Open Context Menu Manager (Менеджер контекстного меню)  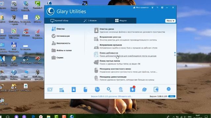click(126, 70)
